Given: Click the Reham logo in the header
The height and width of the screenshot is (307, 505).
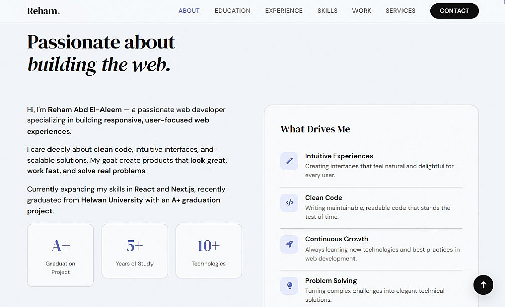Looking at the screenshot, I should [x=43, y=11].
